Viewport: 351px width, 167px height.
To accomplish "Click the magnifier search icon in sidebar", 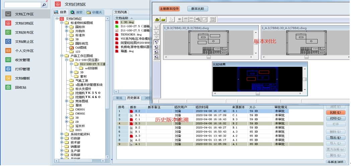I will click(x=44, y=5).
